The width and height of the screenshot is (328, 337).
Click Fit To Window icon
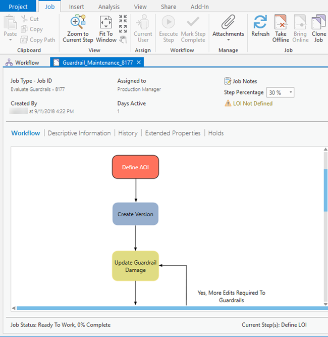click(x=106, y=22)
